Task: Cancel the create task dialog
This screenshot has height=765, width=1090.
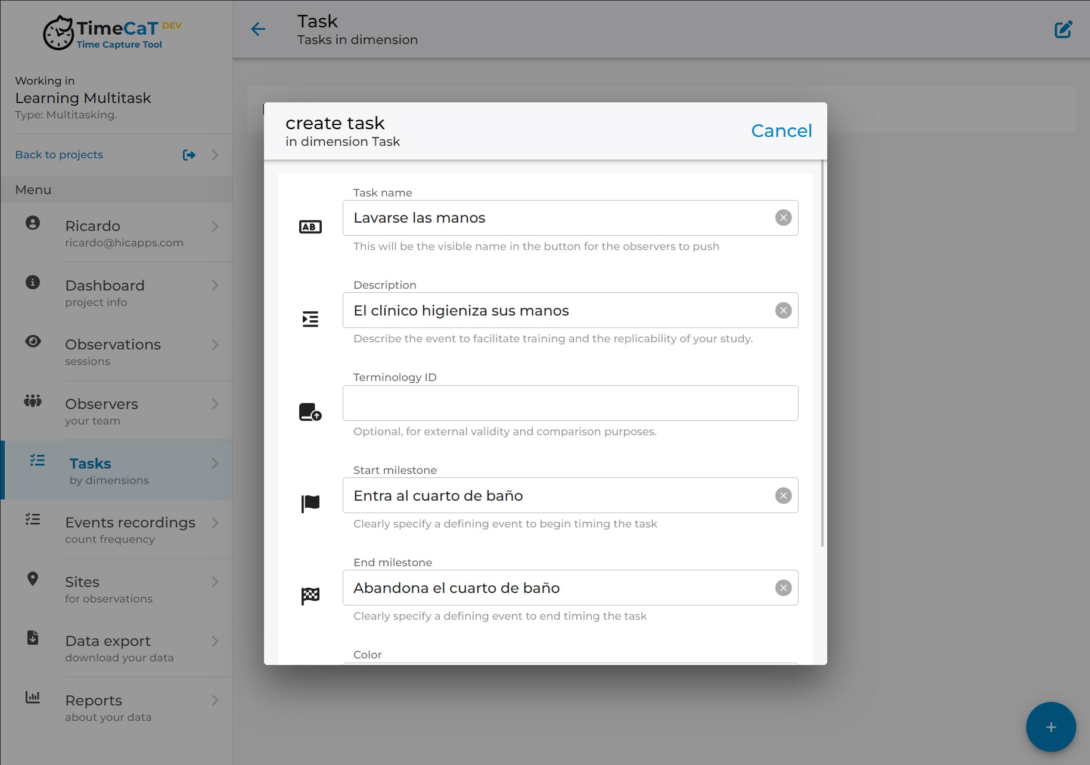Action: (x=781, y=131)
